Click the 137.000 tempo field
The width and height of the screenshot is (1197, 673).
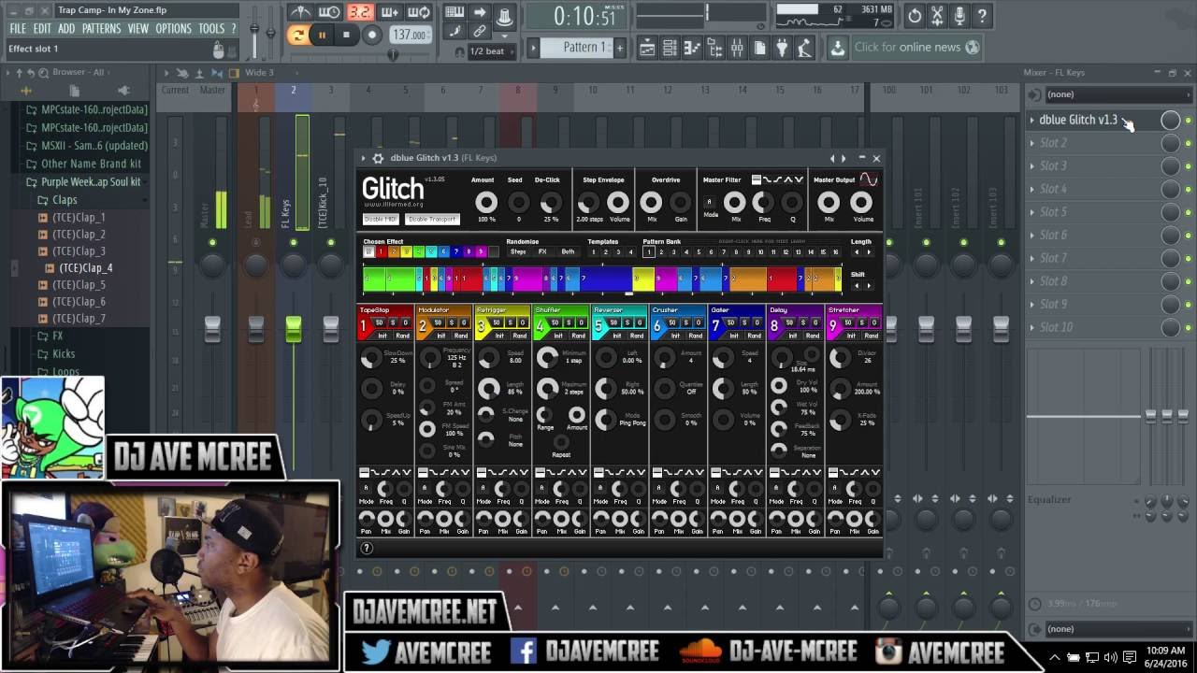tap(411, 35)
